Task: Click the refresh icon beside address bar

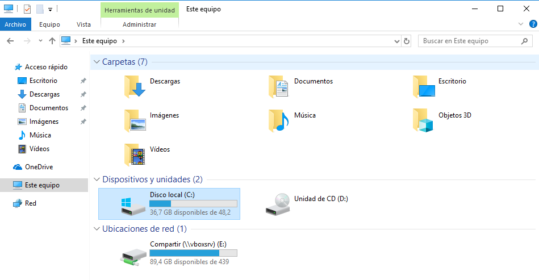Action: tap(406, 41)
